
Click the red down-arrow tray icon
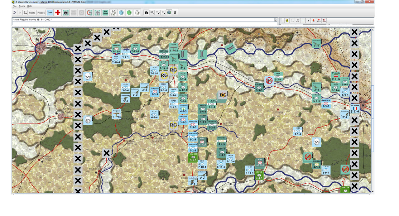[x=314, y=21]
